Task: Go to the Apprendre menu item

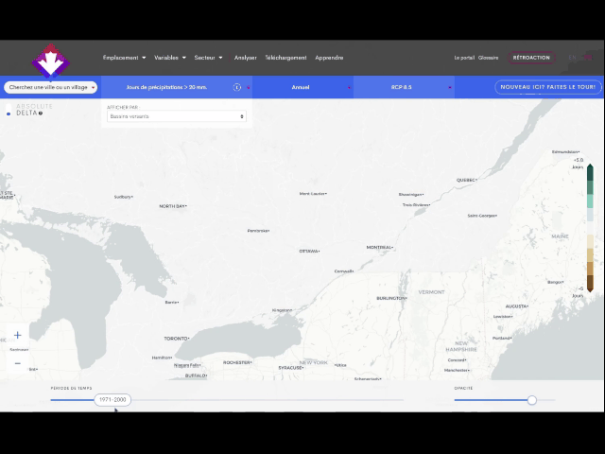Action: tap(329, 58)
